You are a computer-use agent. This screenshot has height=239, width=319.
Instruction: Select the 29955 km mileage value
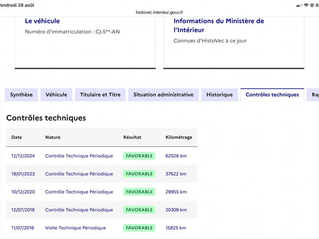point(176,192)
